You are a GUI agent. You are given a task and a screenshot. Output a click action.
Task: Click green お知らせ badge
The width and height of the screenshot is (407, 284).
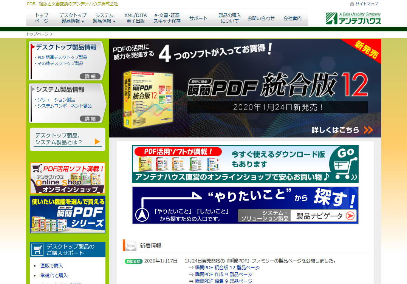[133, 261]
